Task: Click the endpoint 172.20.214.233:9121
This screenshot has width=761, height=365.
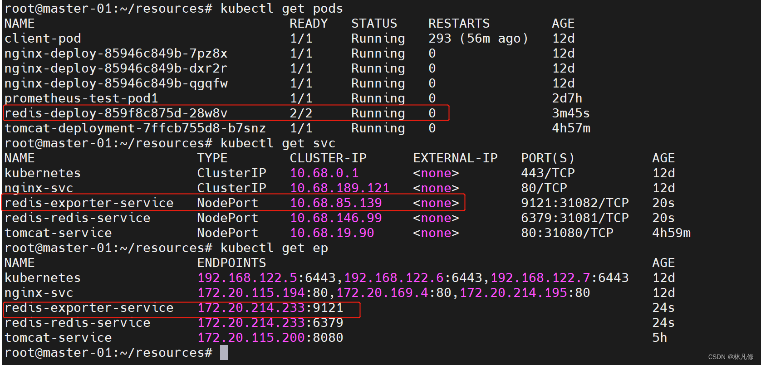Action: (x=270, y=308)
